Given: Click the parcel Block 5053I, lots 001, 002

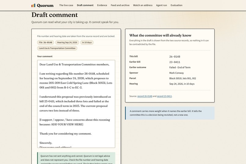Looking at the screenshot, I should pyautogui.click(x=183, y=78).
